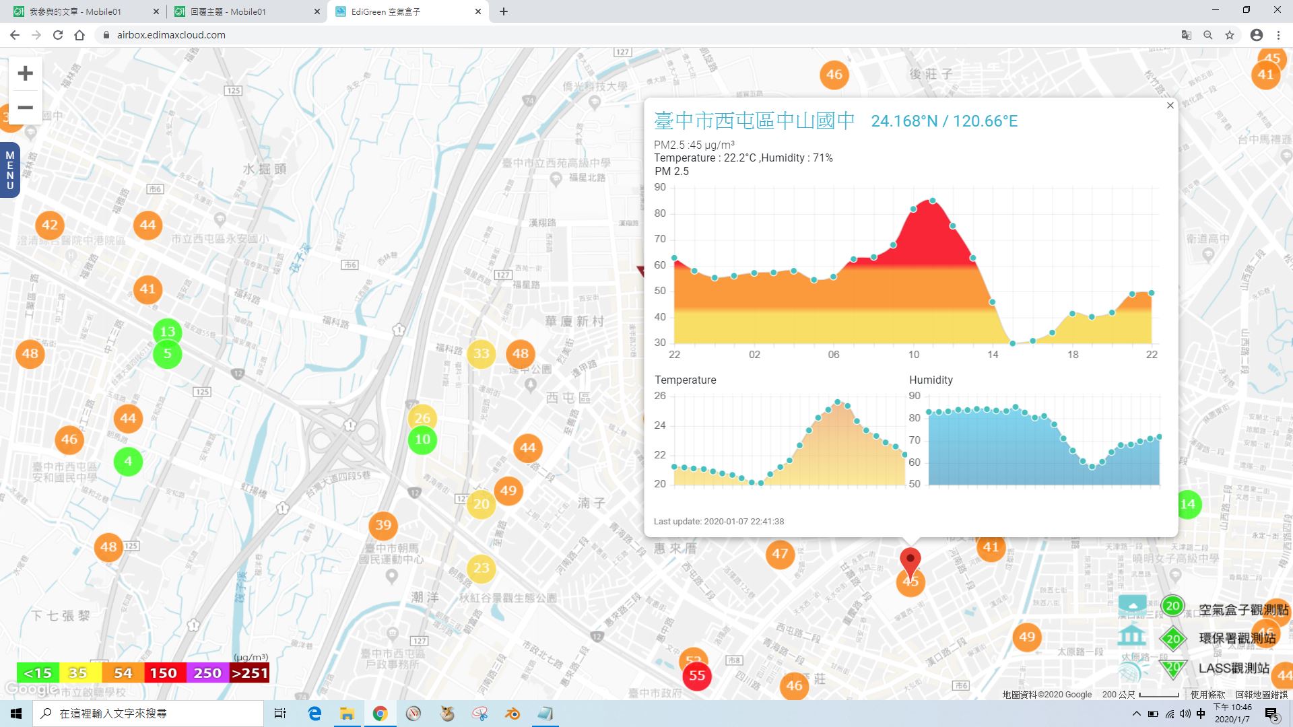Image resolution: width=1293 pixels, height=727 pixels.
Task: Select the yellow 33 sensor marker
Action: tap(481, 354)
